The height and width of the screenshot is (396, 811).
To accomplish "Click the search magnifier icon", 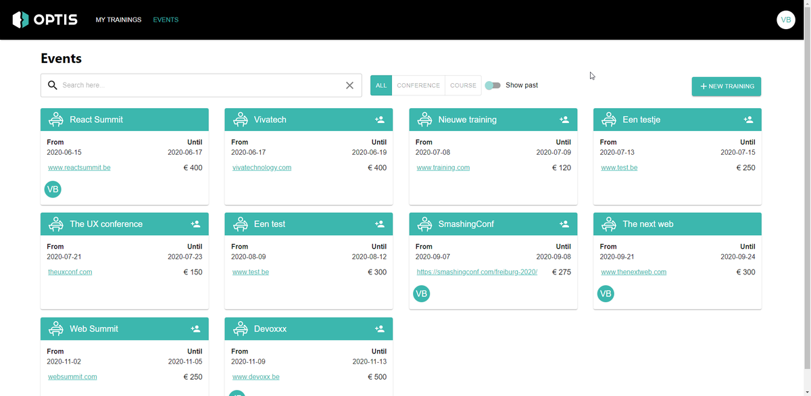I will pos(53,85).
